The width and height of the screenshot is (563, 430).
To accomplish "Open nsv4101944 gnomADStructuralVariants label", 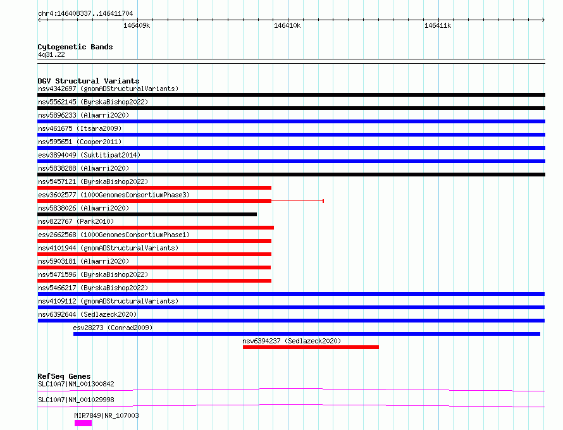I will tap(108, 248).
